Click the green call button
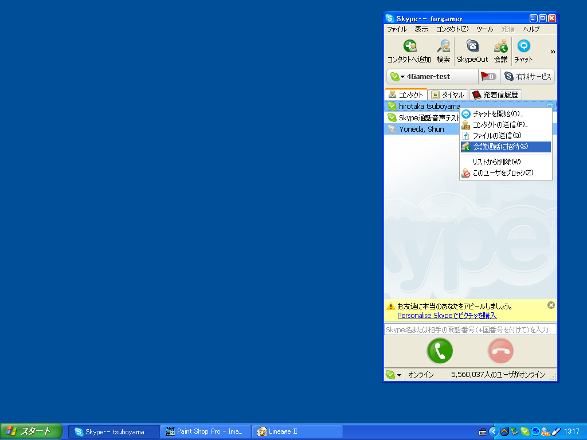The height and width of the screenshot is (440, 587). (x=440, y=351)
